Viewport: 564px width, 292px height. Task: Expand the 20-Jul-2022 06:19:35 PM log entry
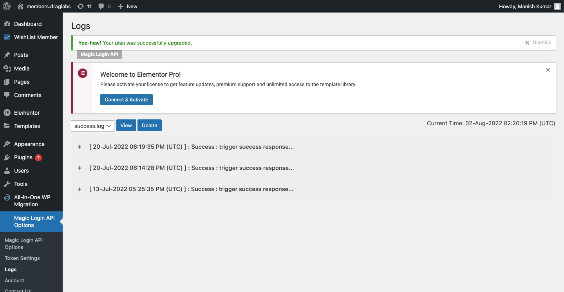pos(80,147)
